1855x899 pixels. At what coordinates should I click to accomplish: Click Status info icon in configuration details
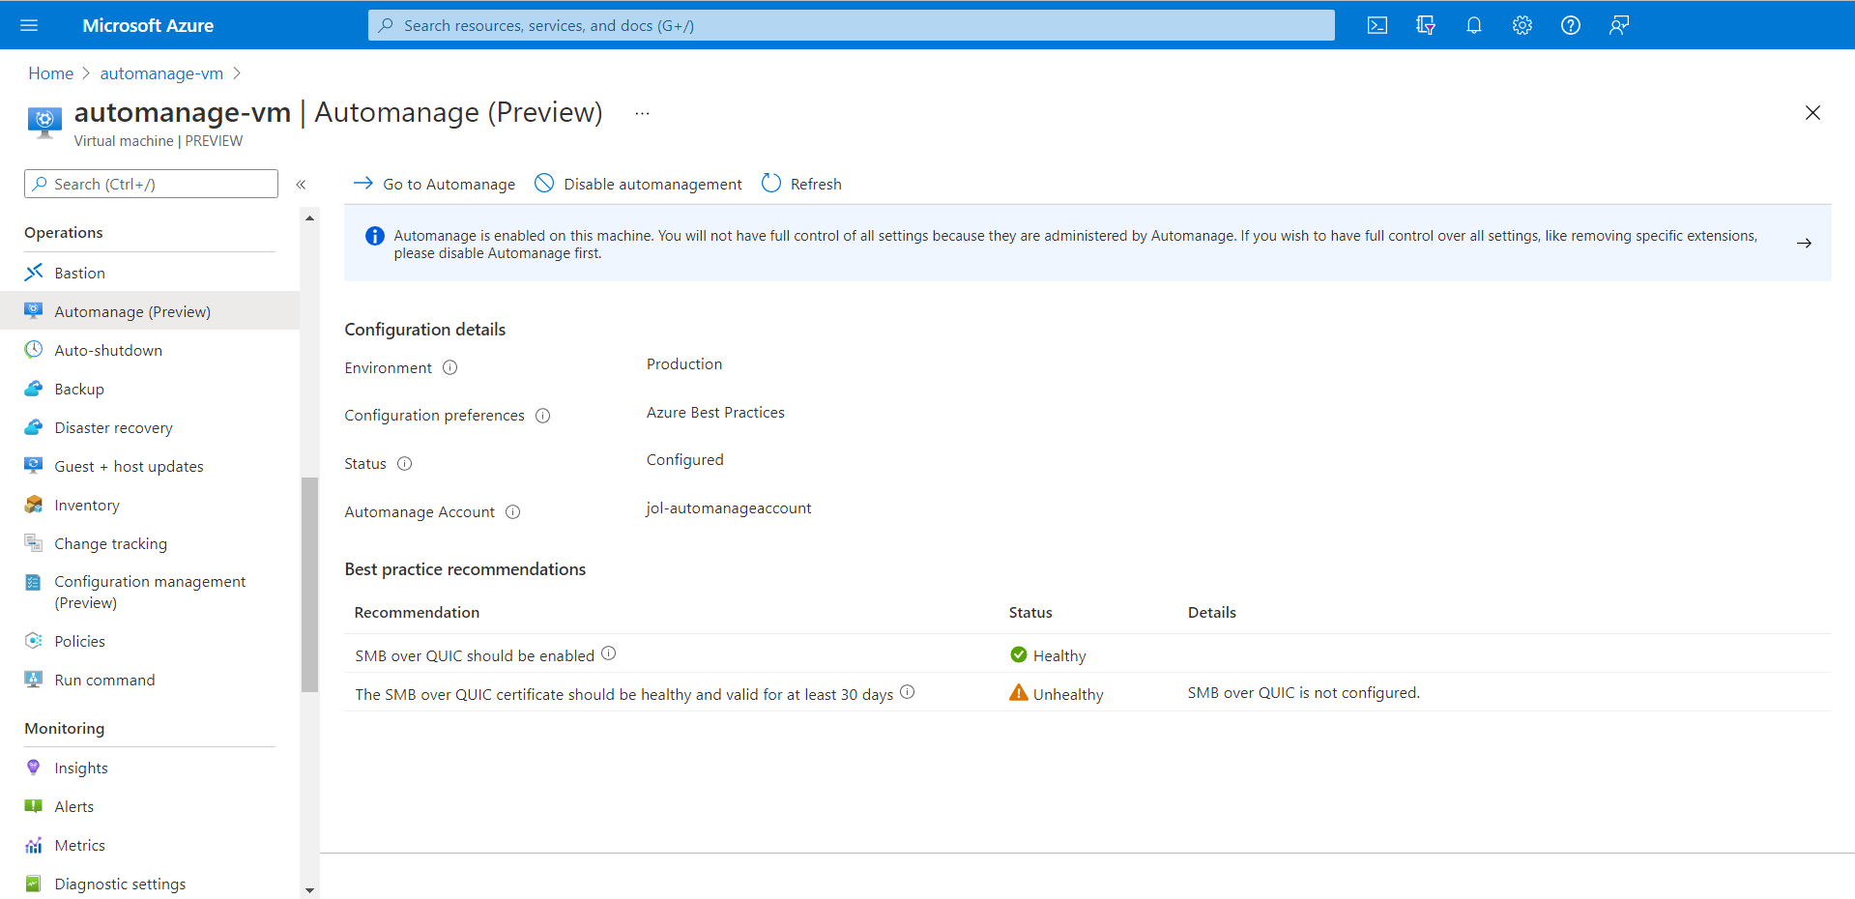[x=405, y=464]
